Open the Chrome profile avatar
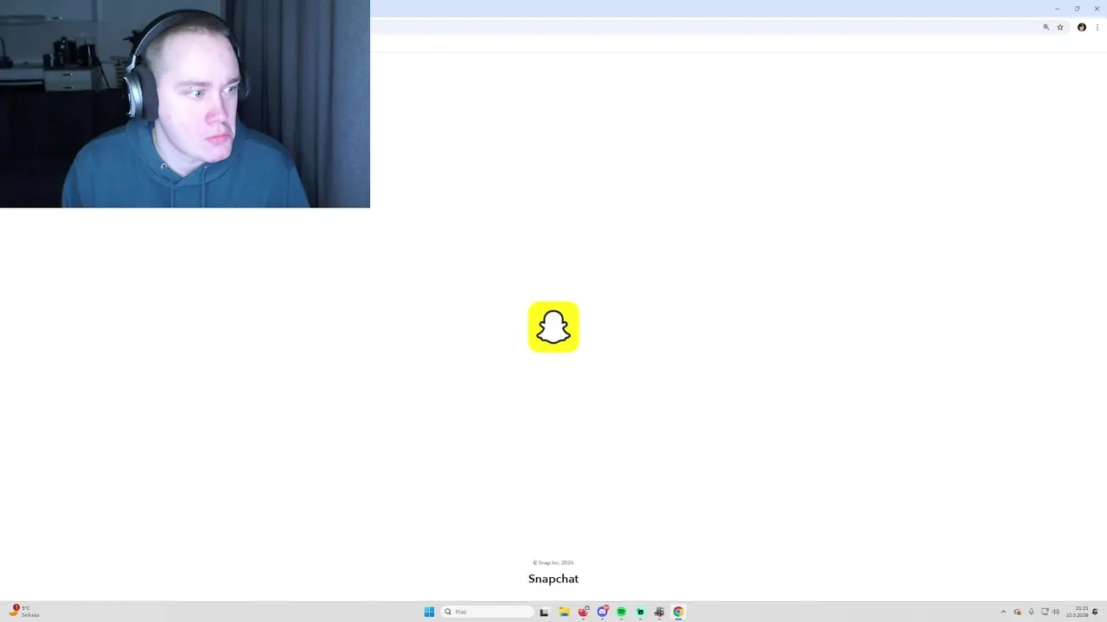The image size is (1107, 622). 1081,28
